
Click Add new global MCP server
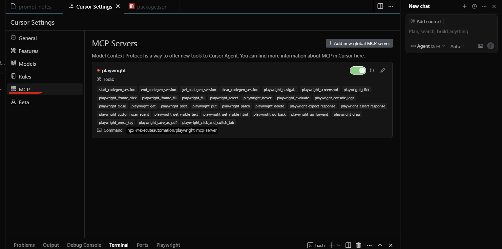click(x=359, y=43)
